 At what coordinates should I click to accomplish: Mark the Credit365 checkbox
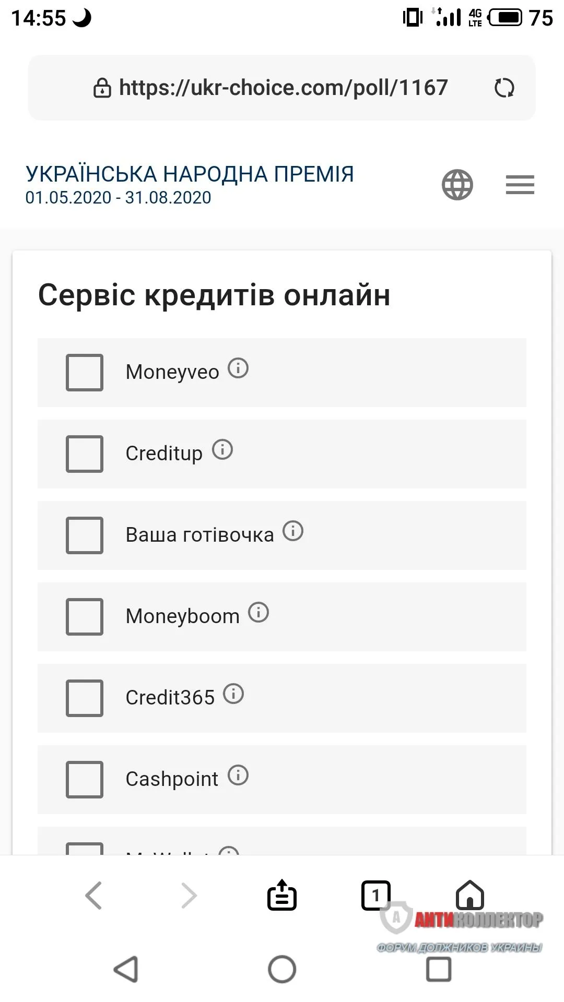tap(85, 698)
